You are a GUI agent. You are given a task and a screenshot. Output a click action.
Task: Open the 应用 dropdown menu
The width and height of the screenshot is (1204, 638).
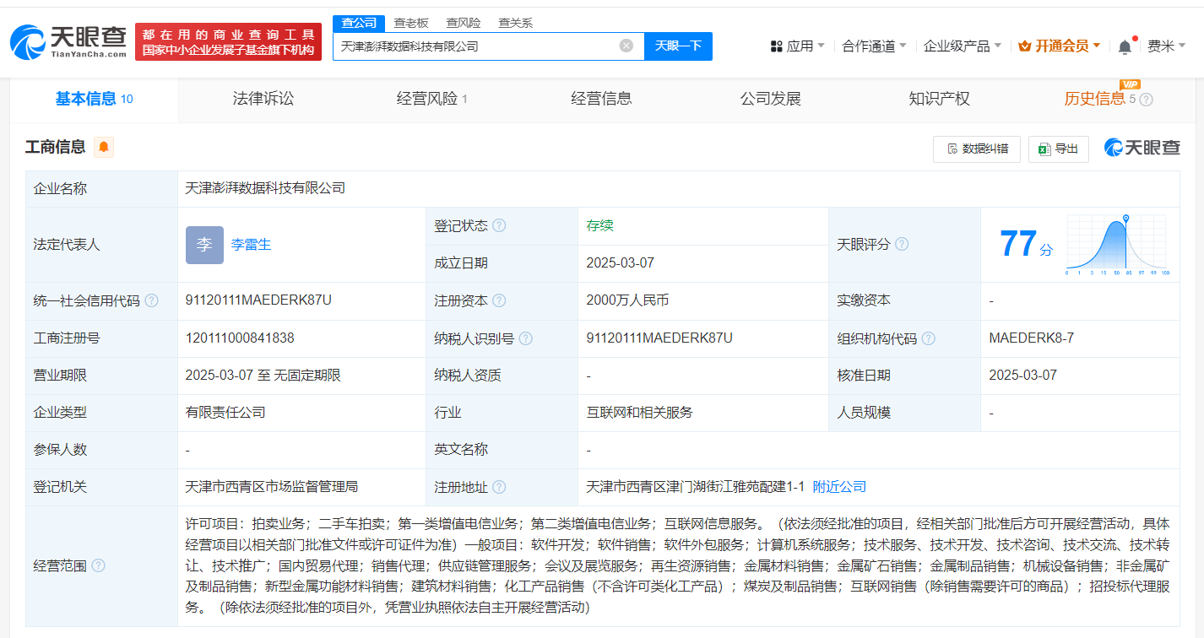(798, 46)
